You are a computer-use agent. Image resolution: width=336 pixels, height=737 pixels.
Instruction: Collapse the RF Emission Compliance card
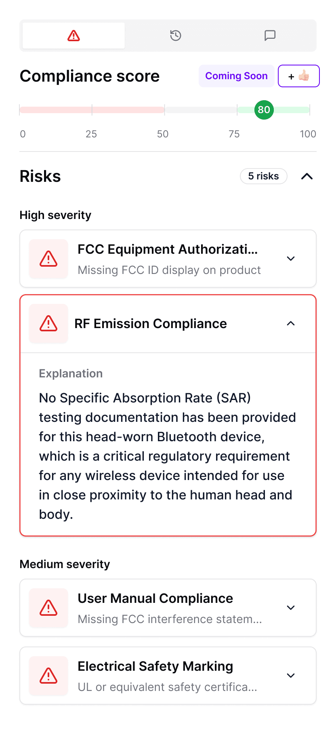point(290,324)
